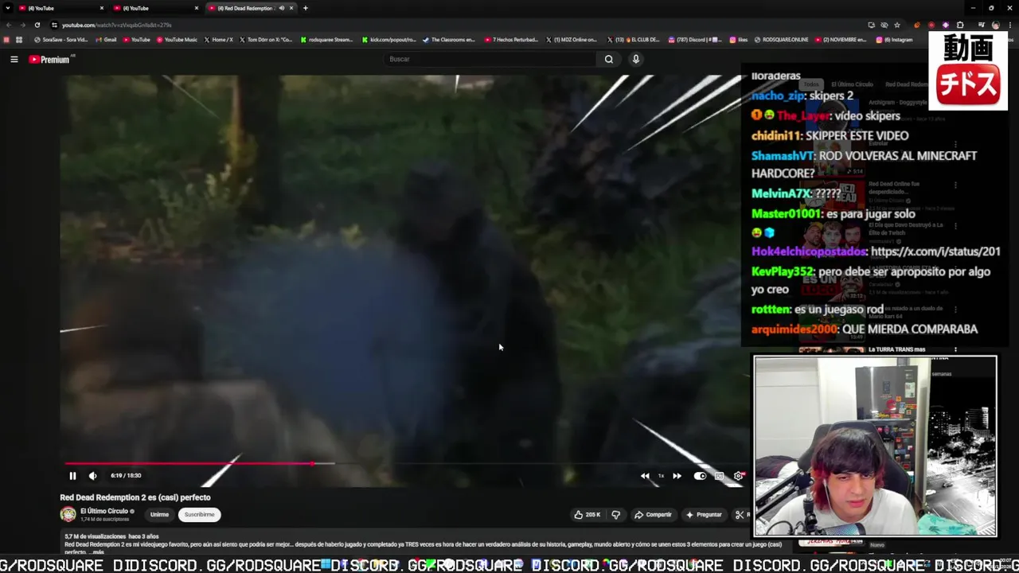
Task: Click the Unirme join button
Action: (x=159, y=515)
